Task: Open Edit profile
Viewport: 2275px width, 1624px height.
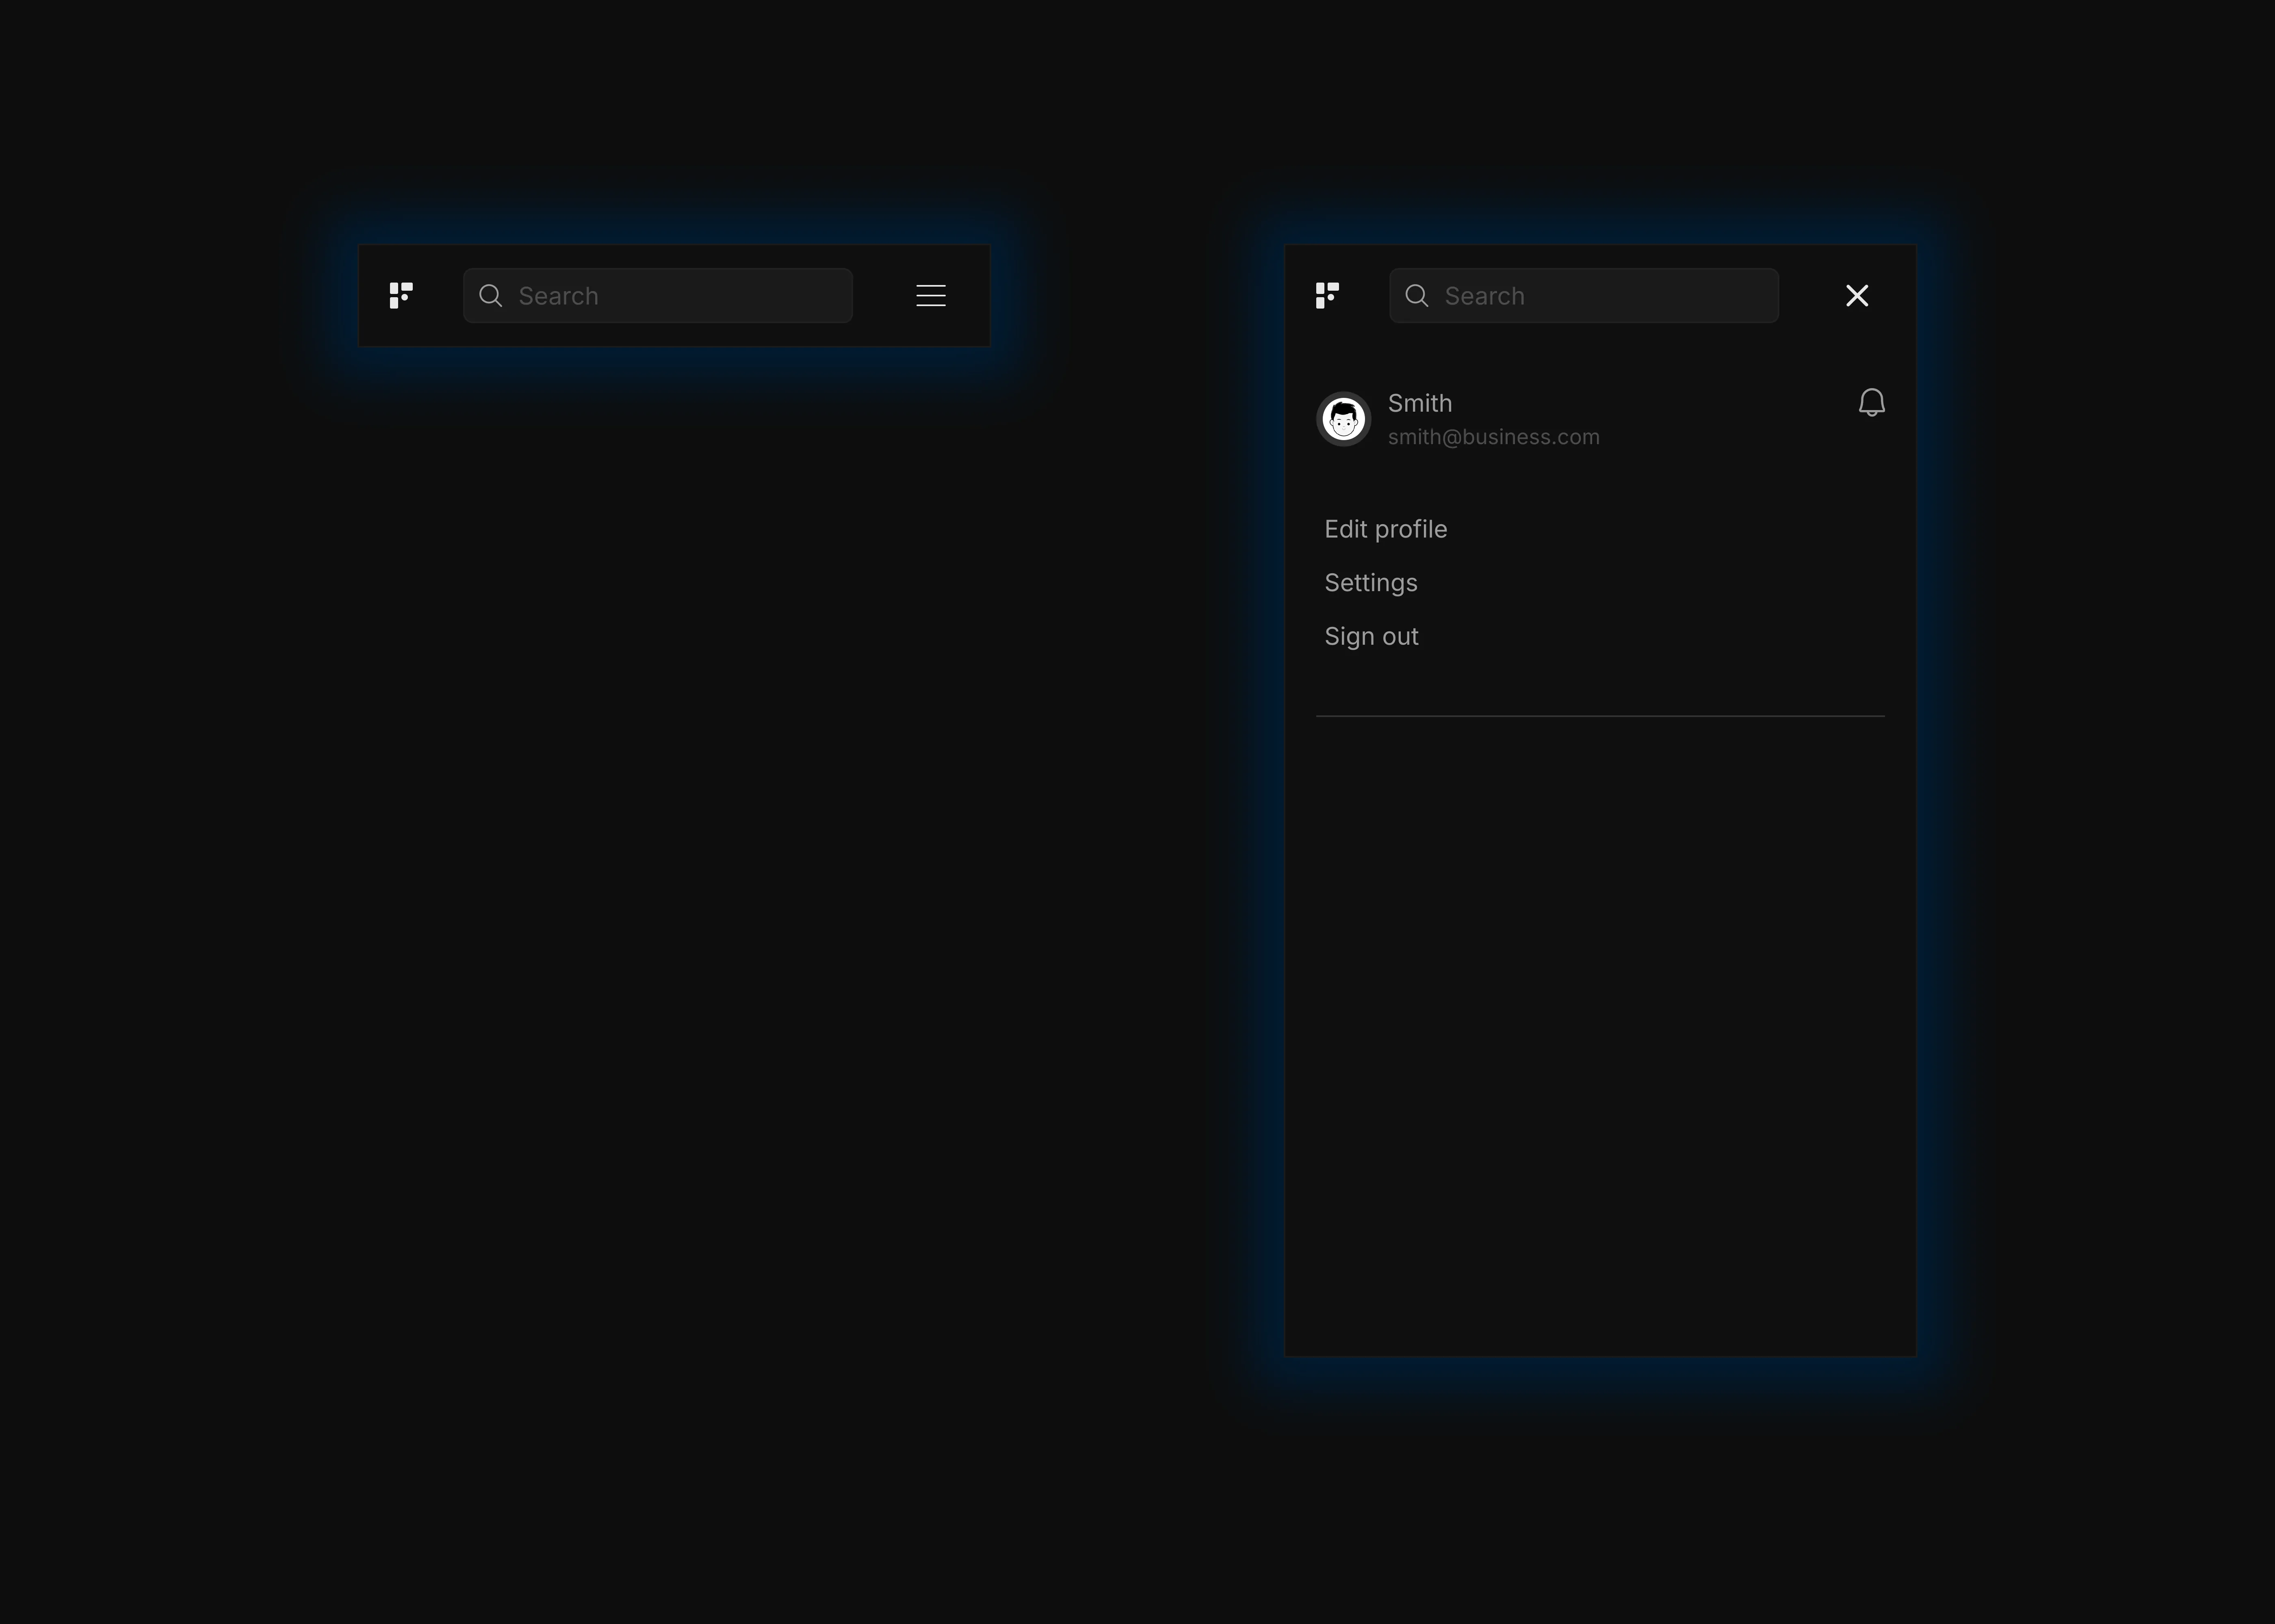Action: (x=1386, y=529)
